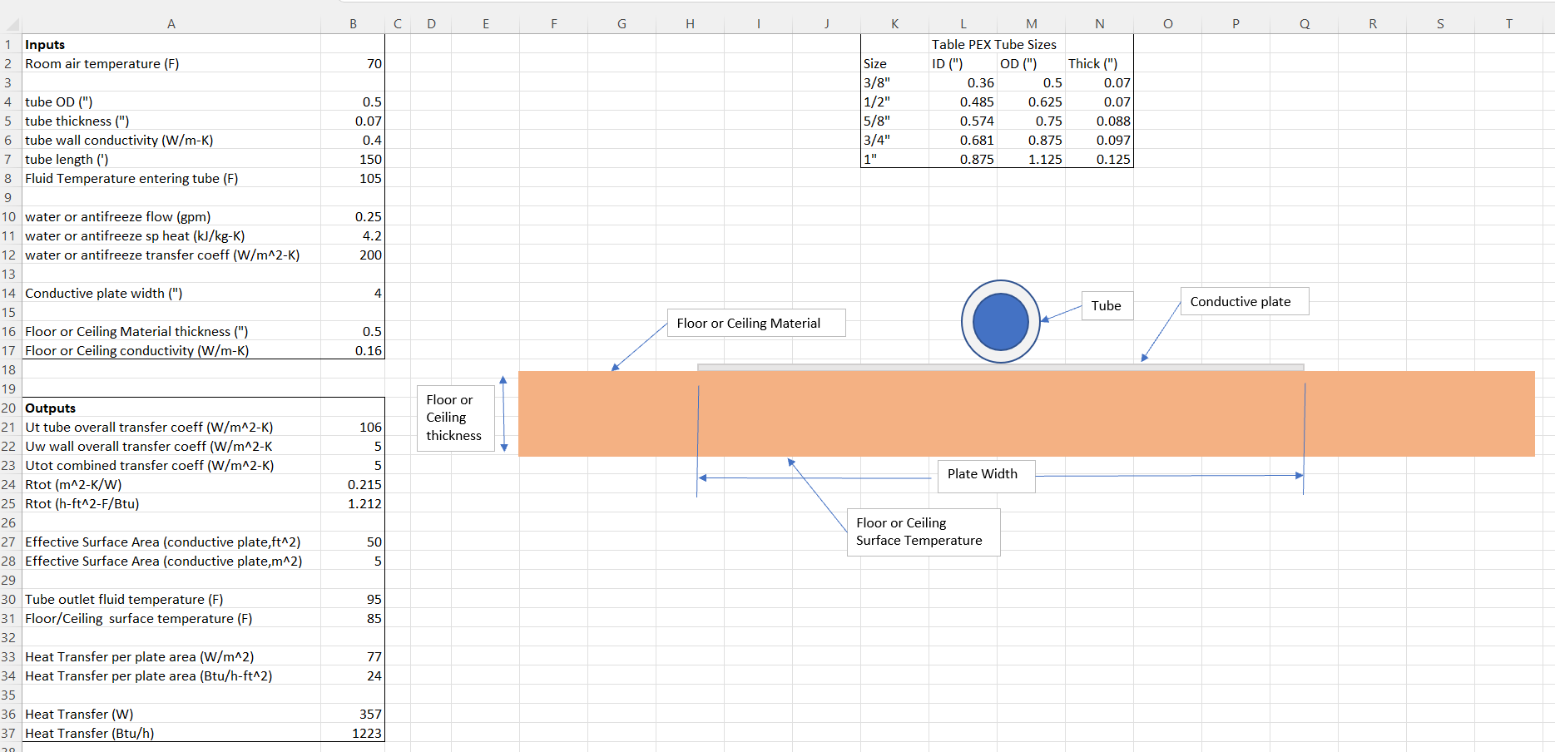The width and height of the screenshot is (1555, 752).
Task: Click the Heat Transfer (W) value 357
Action: tap(353, 715)
